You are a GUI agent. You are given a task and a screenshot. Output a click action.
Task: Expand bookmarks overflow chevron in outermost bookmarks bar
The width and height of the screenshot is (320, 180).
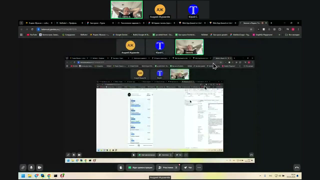coord(279,35)
